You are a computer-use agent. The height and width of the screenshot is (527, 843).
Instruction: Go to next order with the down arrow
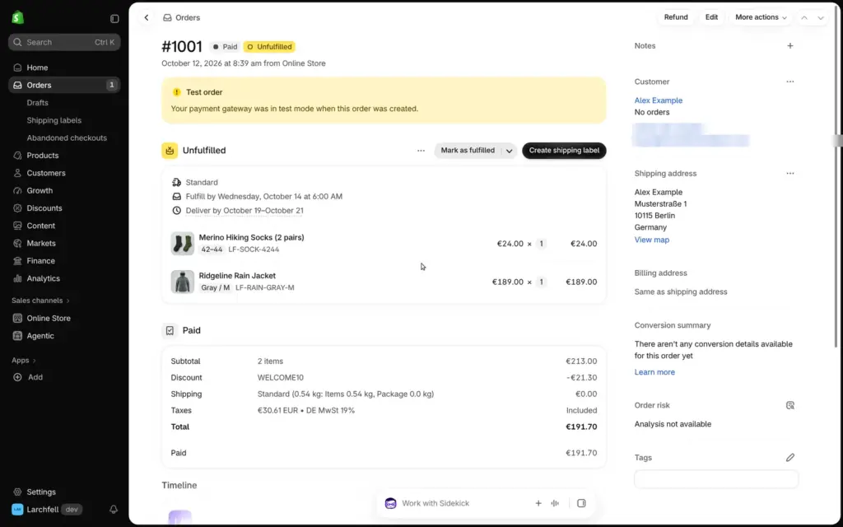[x=821, y=18]
